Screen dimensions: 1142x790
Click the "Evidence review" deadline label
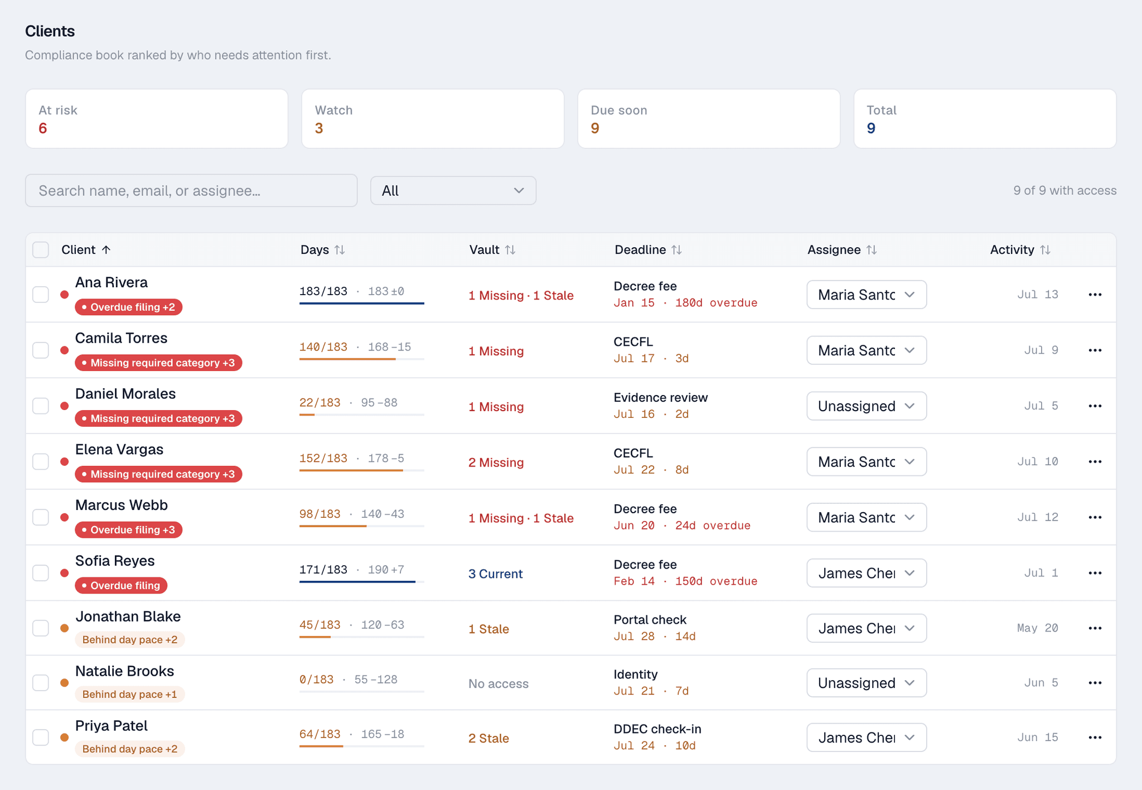[x=661, y=398]
